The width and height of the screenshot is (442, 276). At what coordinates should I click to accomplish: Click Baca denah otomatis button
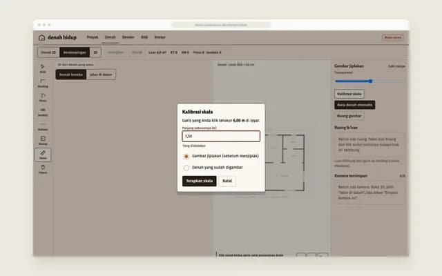click(x=354, y=105)
